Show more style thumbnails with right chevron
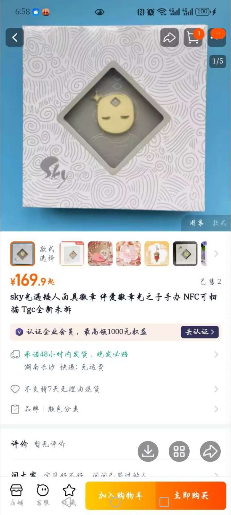The width and height of the screenshot is (231, 515). (216, 254)
